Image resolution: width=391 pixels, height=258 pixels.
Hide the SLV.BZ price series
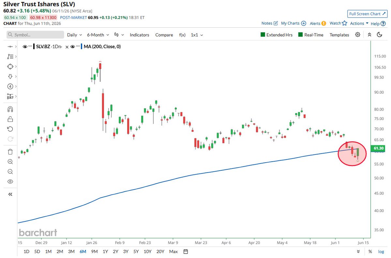[25, 47]
